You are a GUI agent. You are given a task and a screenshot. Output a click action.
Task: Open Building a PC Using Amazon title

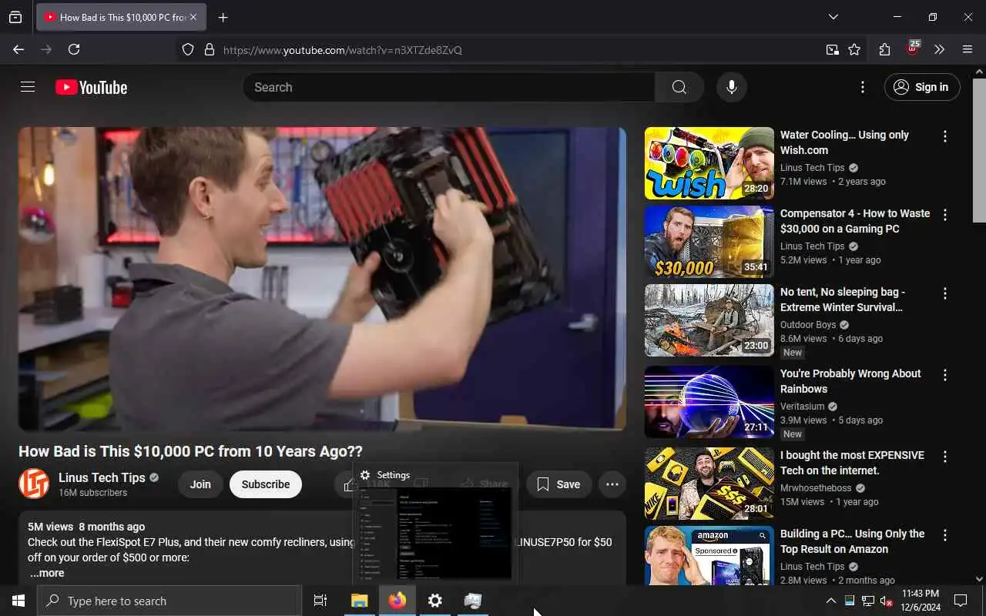point(852,541)
